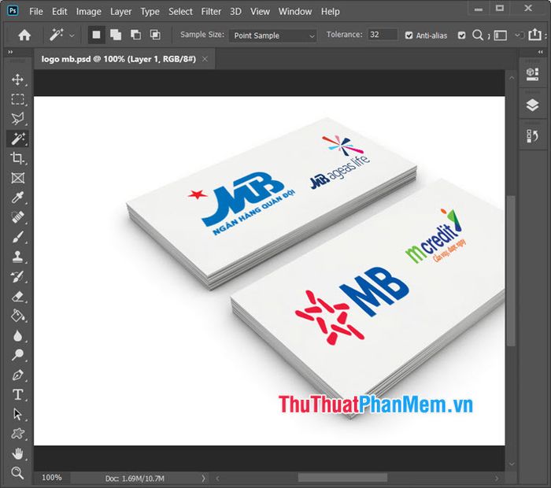This screenshot has height=488, width=551.
Task: Select the Frame tool
Action: coord(17,178)
